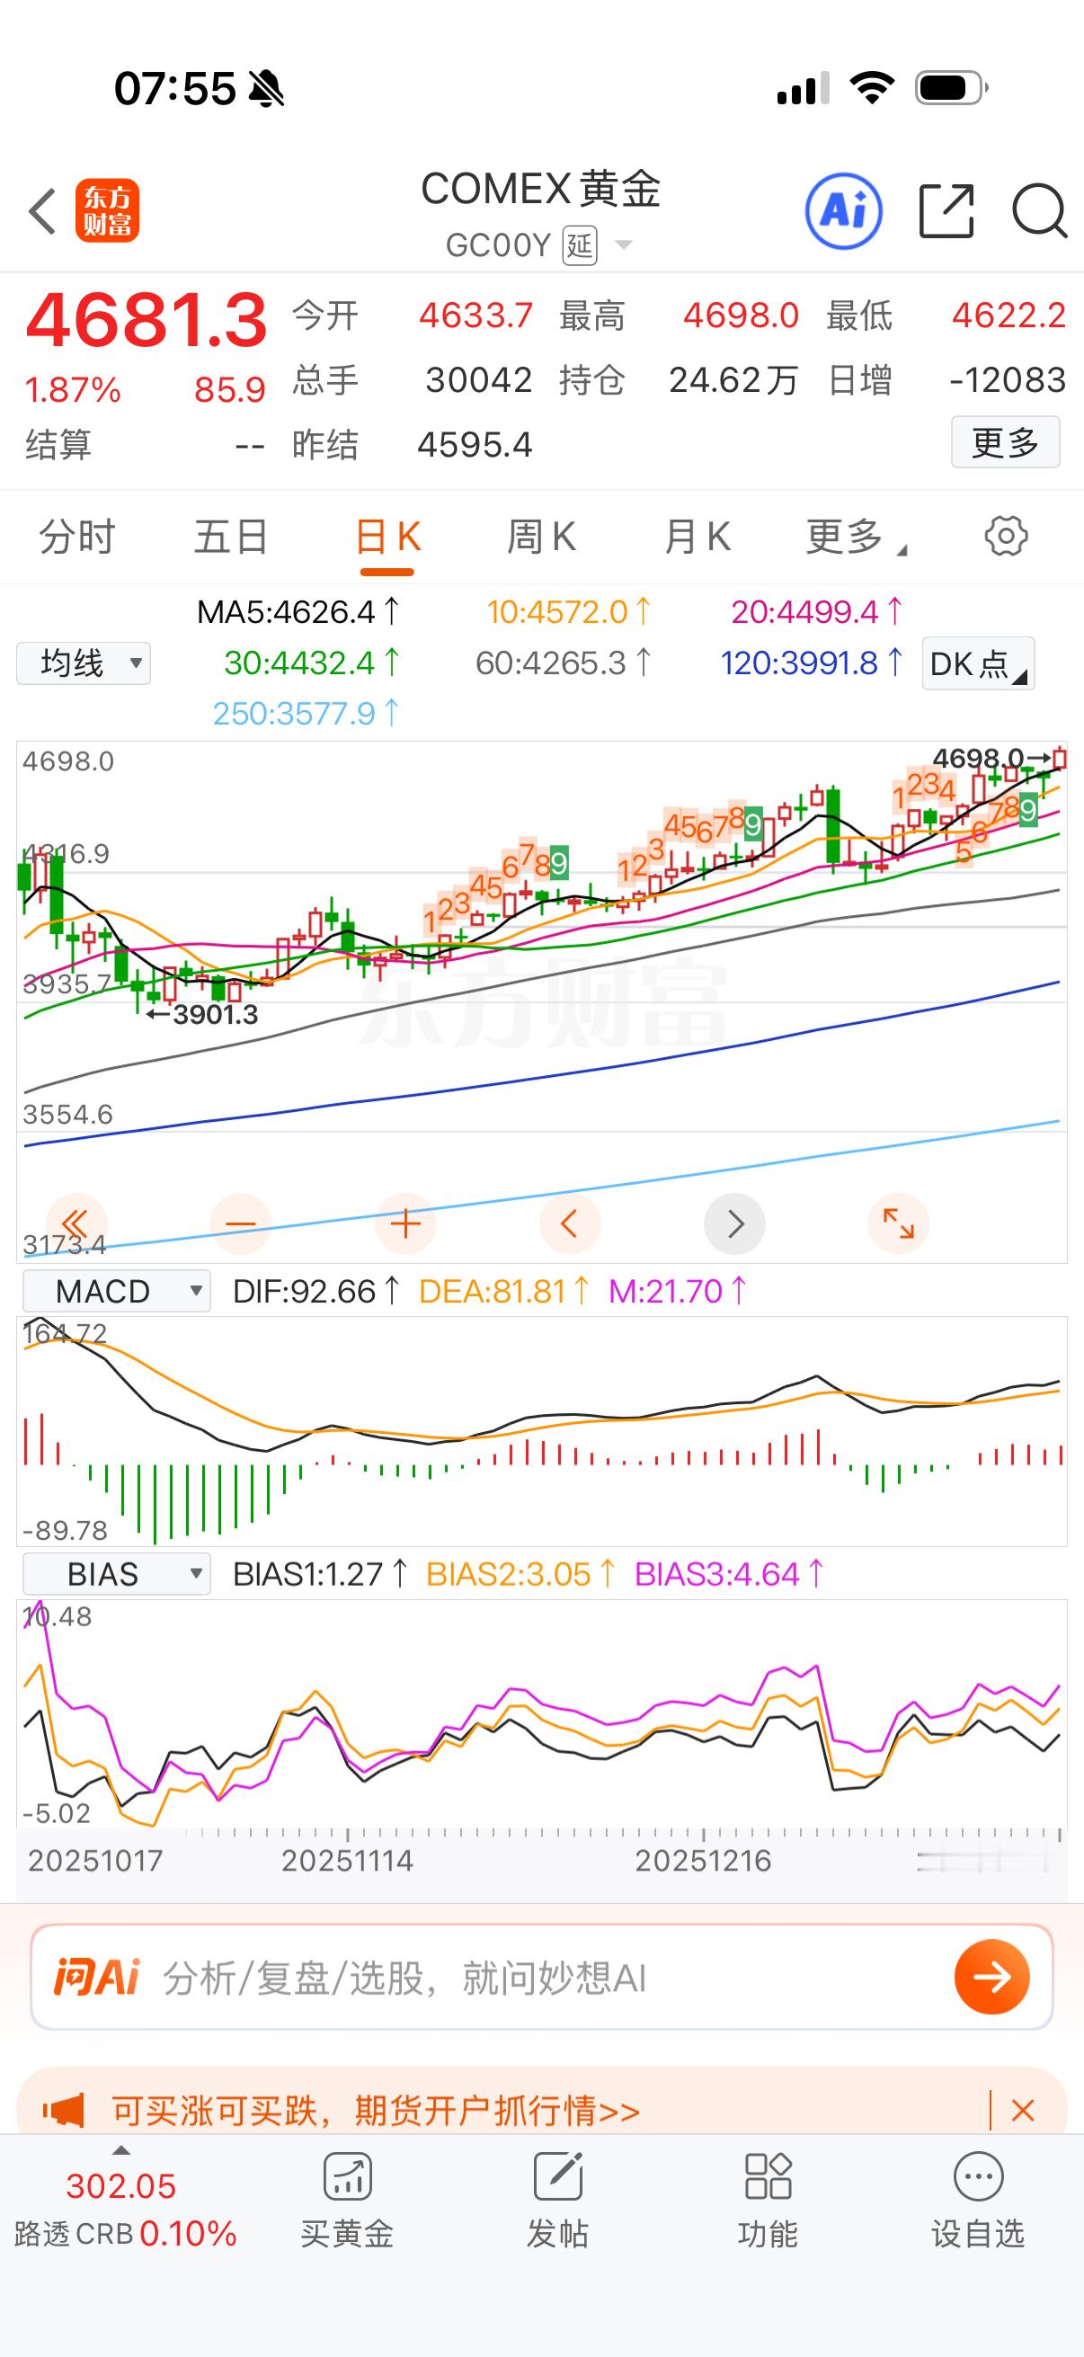Image resolution: width=1084 pixels, height=2357 pixels.
Task: Tap the COMEX黄金 title
Action: (540, 190)
